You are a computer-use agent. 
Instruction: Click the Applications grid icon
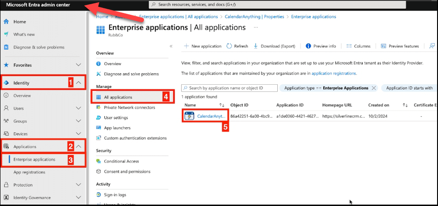coord(7,146)
